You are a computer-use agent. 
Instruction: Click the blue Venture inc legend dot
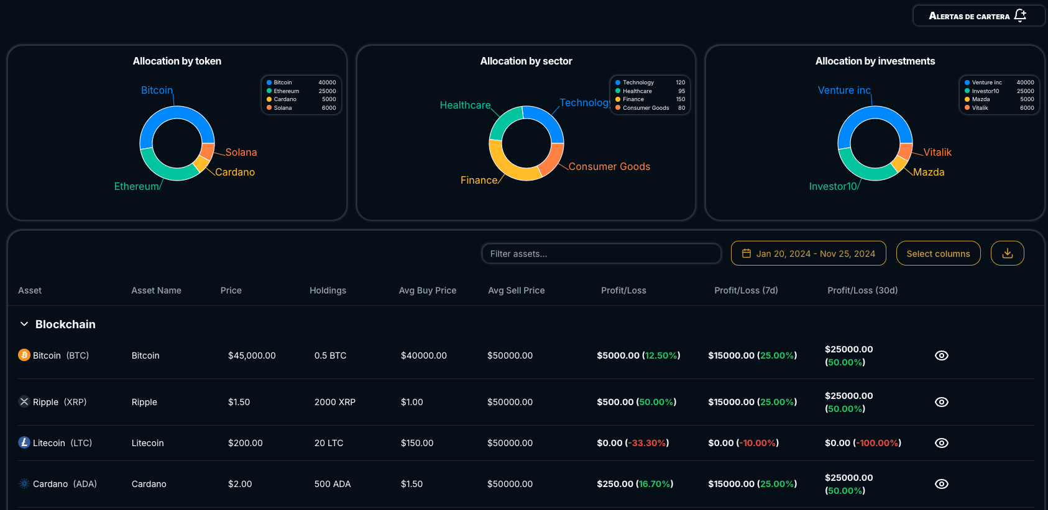(x=967, y=83)
